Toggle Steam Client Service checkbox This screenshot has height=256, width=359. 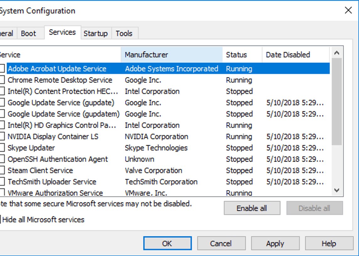tap(2, 170)
